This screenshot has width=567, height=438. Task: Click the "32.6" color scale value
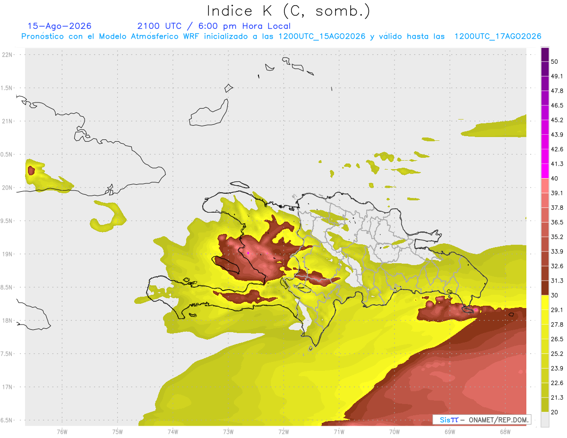pos(557,266)
